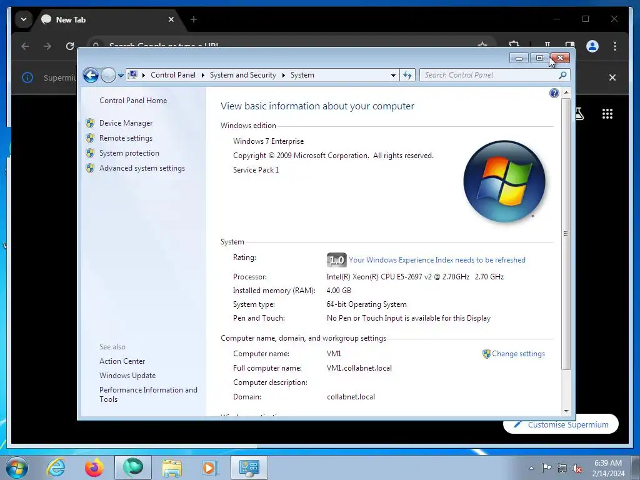Click the blue Back arrow button
The image size is (640, 480).
tap(91, 75)
